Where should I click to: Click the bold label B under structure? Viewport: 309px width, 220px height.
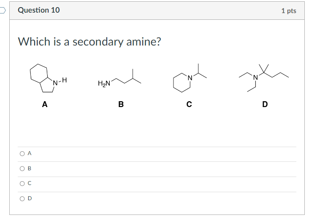click(121, 104)
